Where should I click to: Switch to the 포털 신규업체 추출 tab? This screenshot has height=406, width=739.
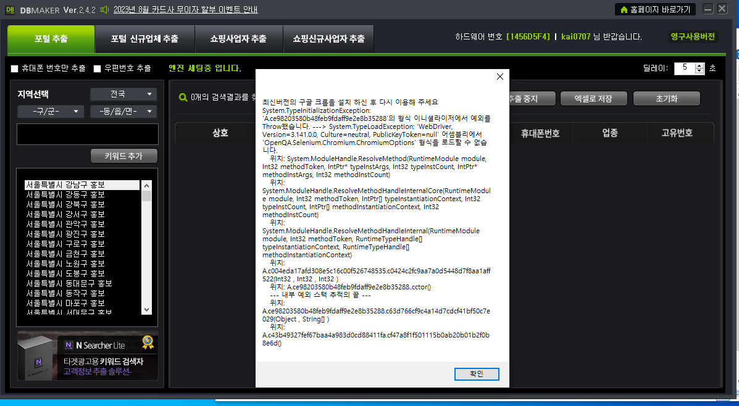click(x=145, y=38)
